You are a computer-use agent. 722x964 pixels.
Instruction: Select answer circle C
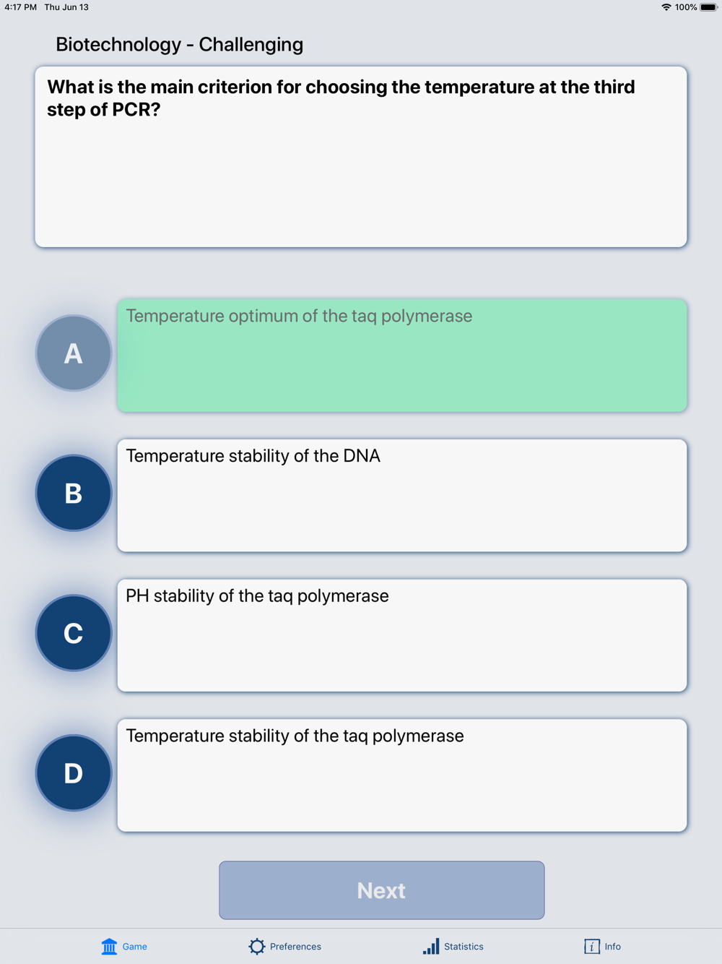[74, 633]
